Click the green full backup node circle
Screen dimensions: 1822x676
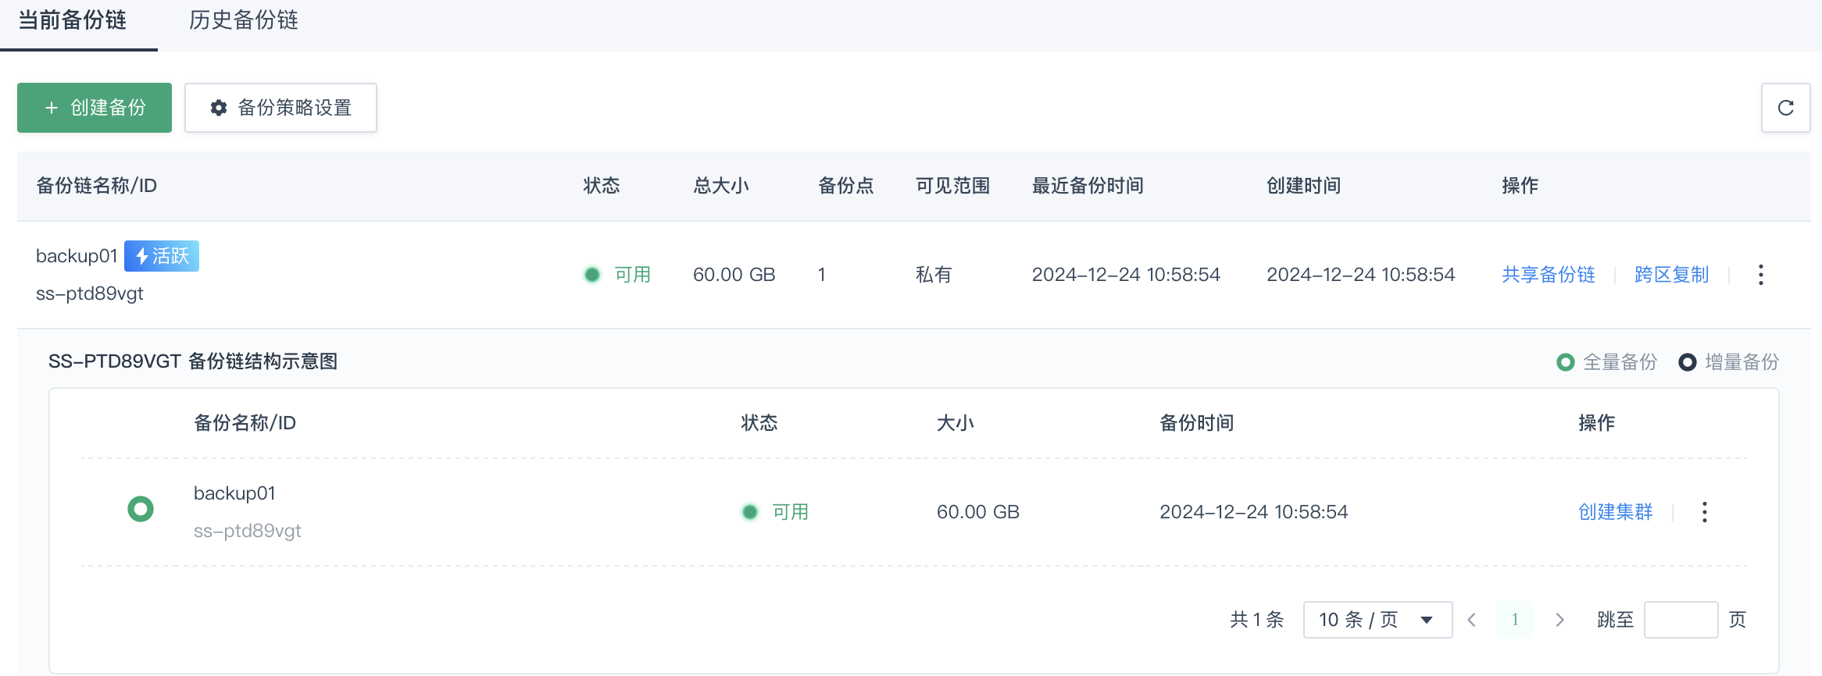(x=141, y=509)
